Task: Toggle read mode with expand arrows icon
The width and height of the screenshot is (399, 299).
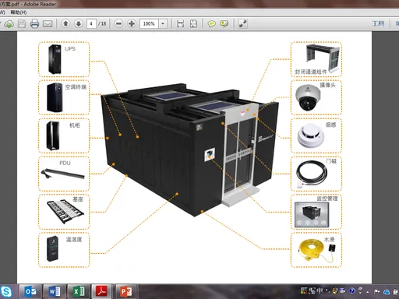Action: [243, 24]
